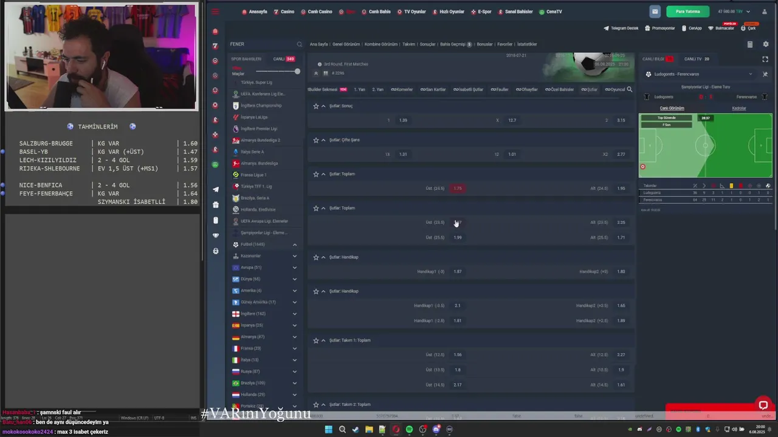Expand the Brezilya (109) country list
Image resolution: width=778 pixels, height=437 pixels.
295,383
